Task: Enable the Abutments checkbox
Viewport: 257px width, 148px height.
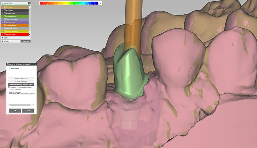Action: (4, 10)
